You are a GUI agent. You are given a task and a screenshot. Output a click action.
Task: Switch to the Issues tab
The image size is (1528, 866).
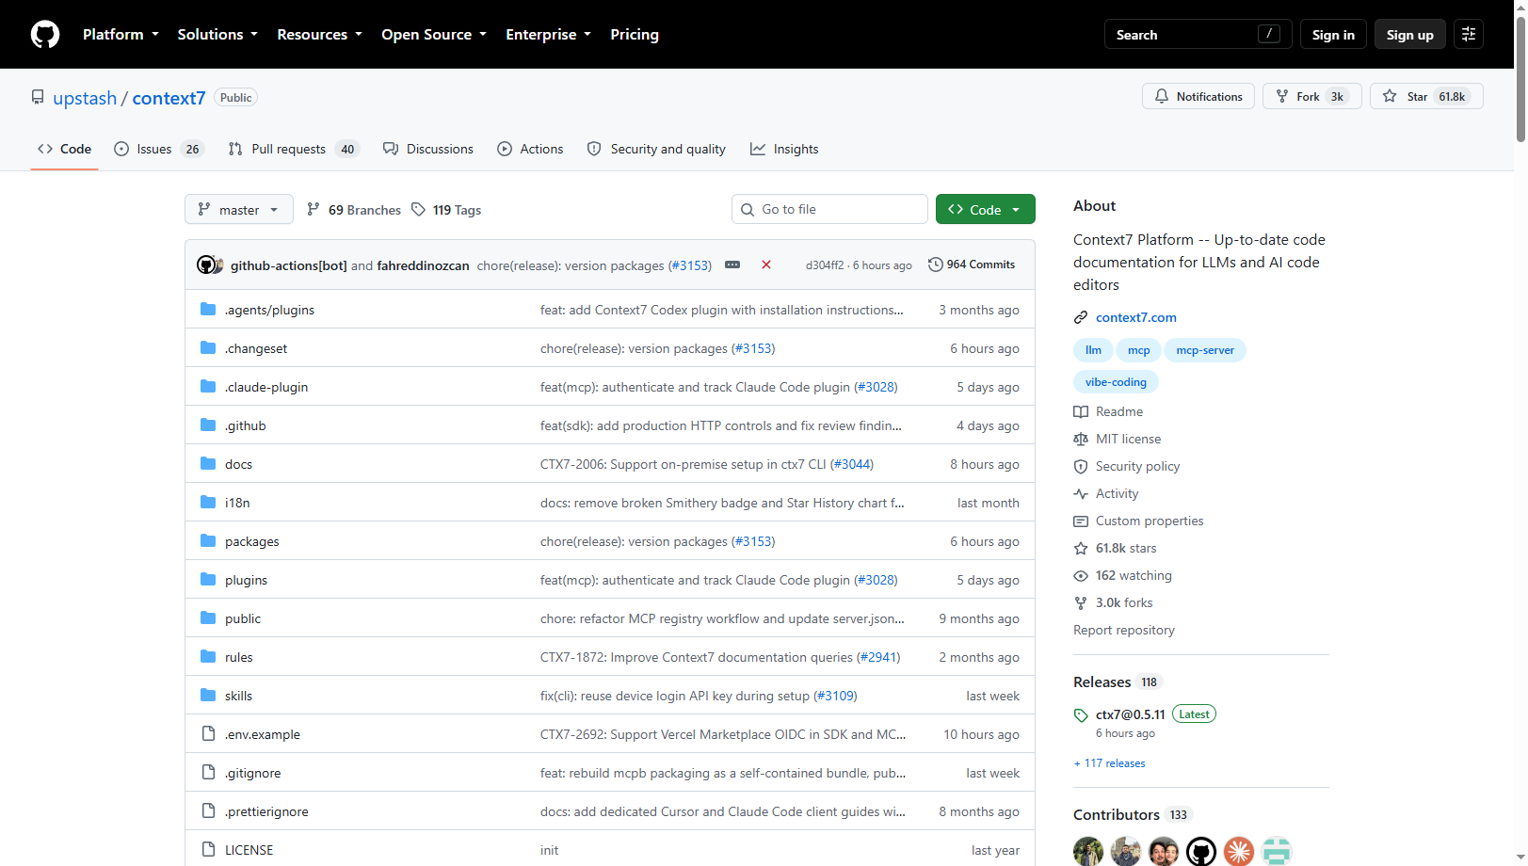pyautogui.click(x=158, y=149)
